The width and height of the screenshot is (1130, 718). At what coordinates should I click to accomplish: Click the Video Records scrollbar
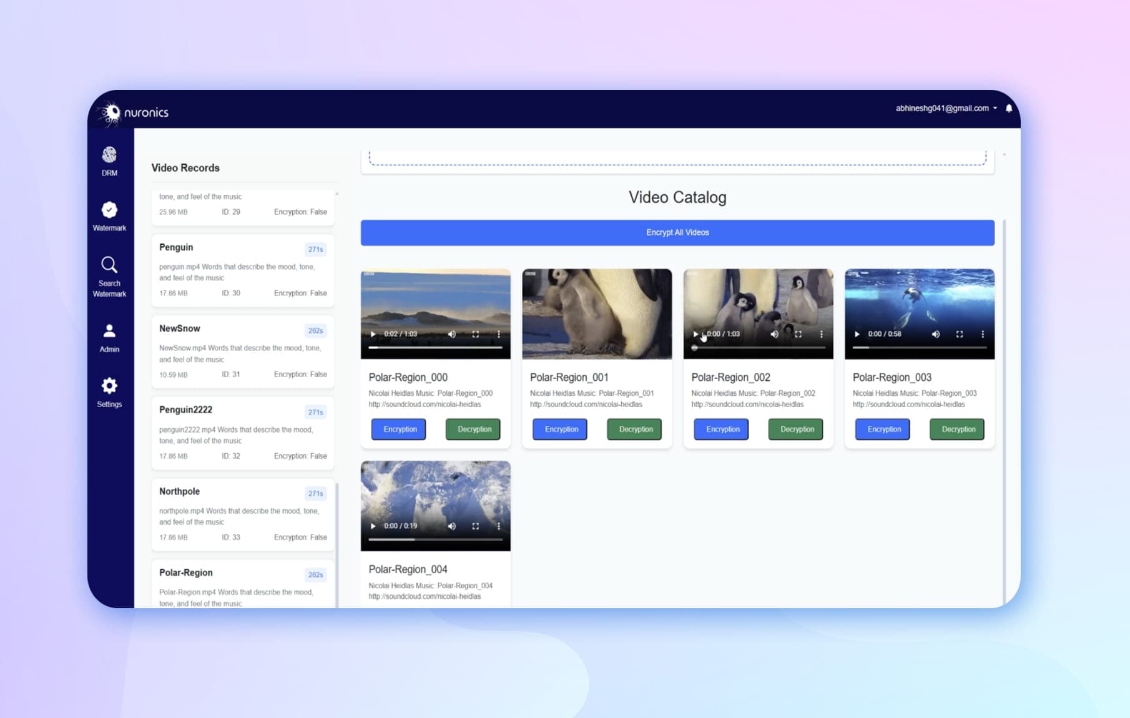tap(337, 544)
